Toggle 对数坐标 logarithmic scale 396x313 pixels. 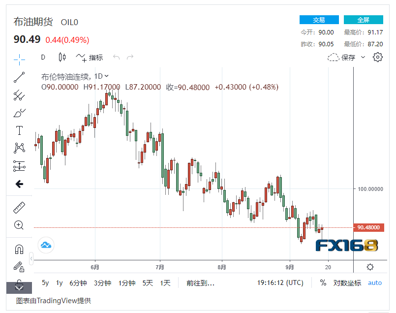347,282
